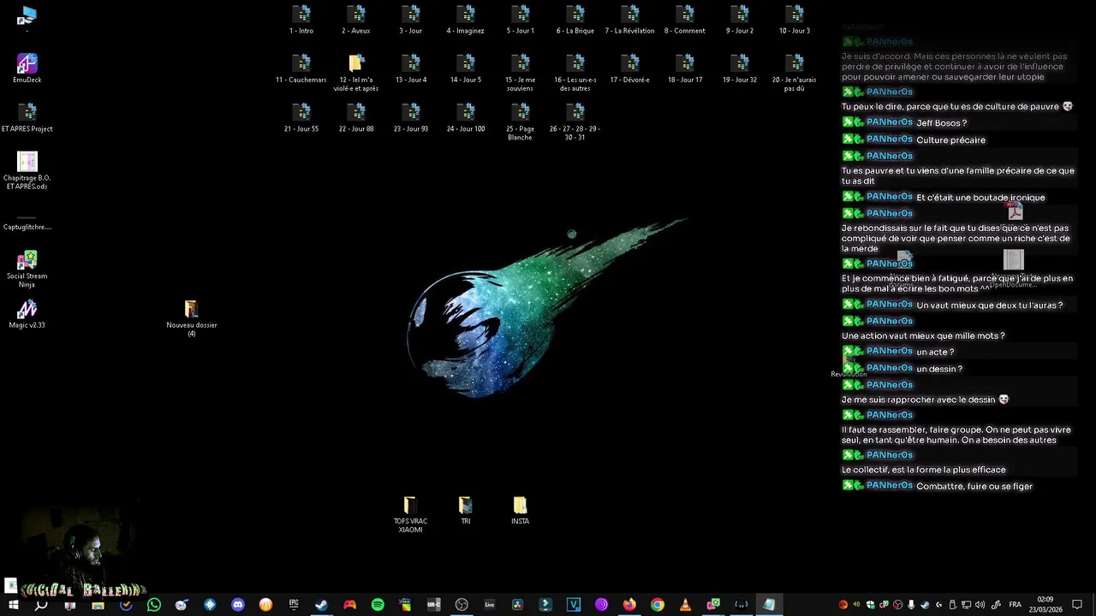Select the Magic v2.33 desktop shortcut

click(27, 314)
